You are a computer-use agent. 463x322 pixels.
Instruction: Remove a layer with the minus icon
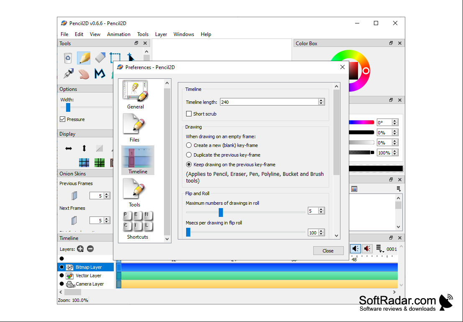click(x=90, y=249)
